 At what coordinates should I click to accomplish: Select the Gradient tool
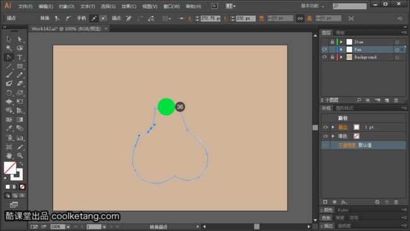(x=20, y=119)
